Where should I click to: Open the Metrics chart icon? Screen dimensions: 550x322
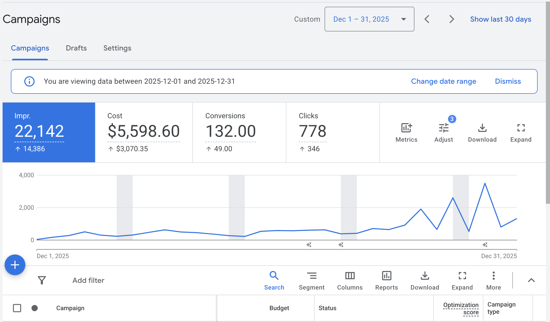pos(406,128)
